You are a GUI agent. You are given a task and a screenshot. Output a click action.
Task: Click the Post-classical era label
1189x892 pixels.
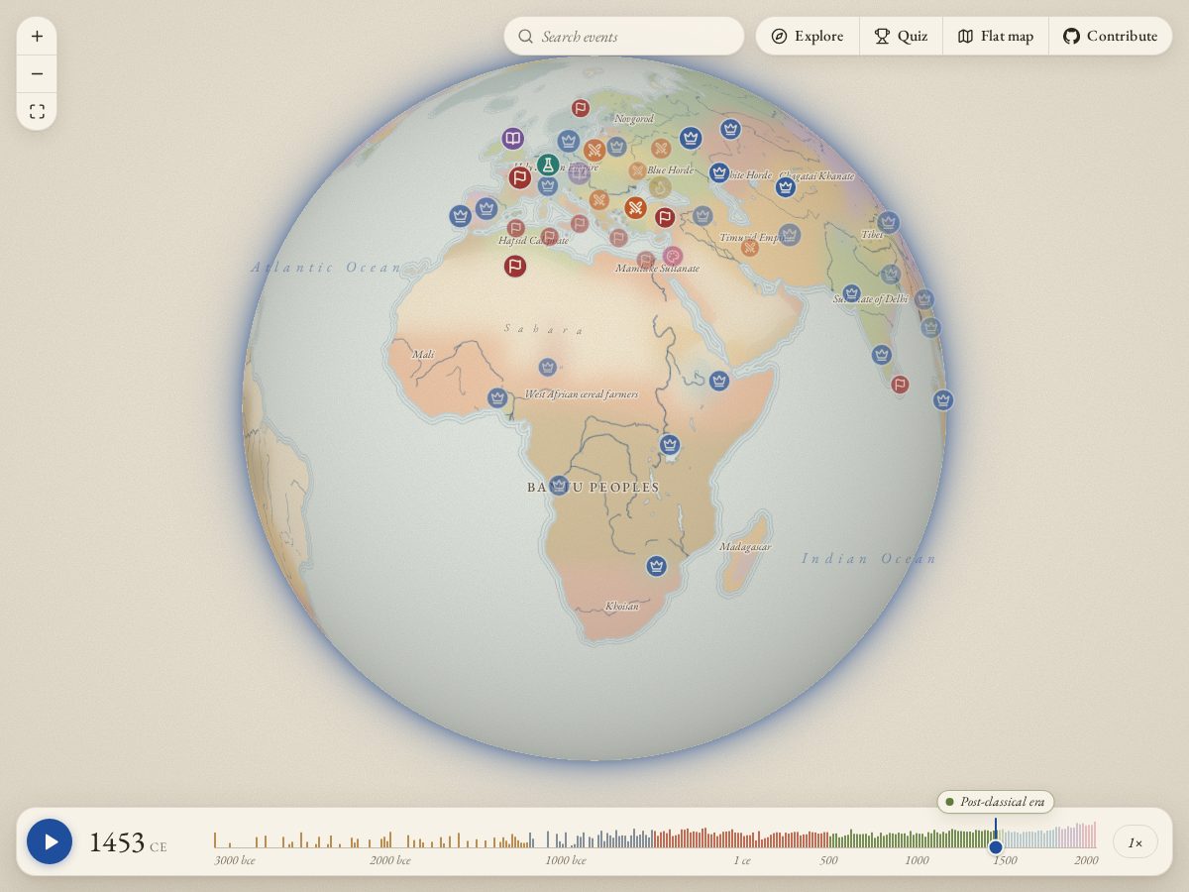996,801
